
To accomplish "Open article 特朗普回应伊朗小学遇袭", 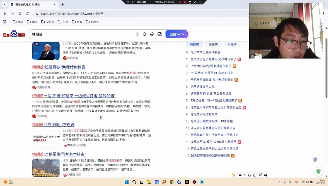I will point(53,125).
